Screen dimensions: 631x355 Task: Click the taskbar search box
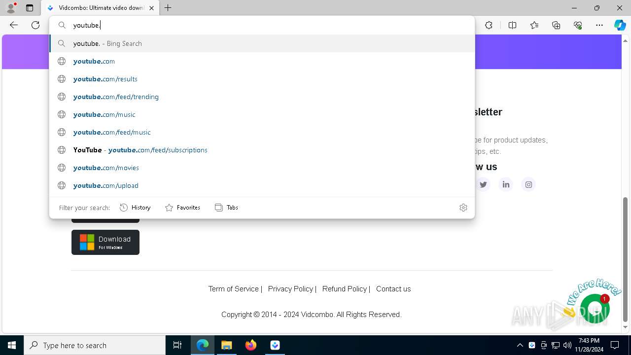pyautogui.click(x=95, y=345)
